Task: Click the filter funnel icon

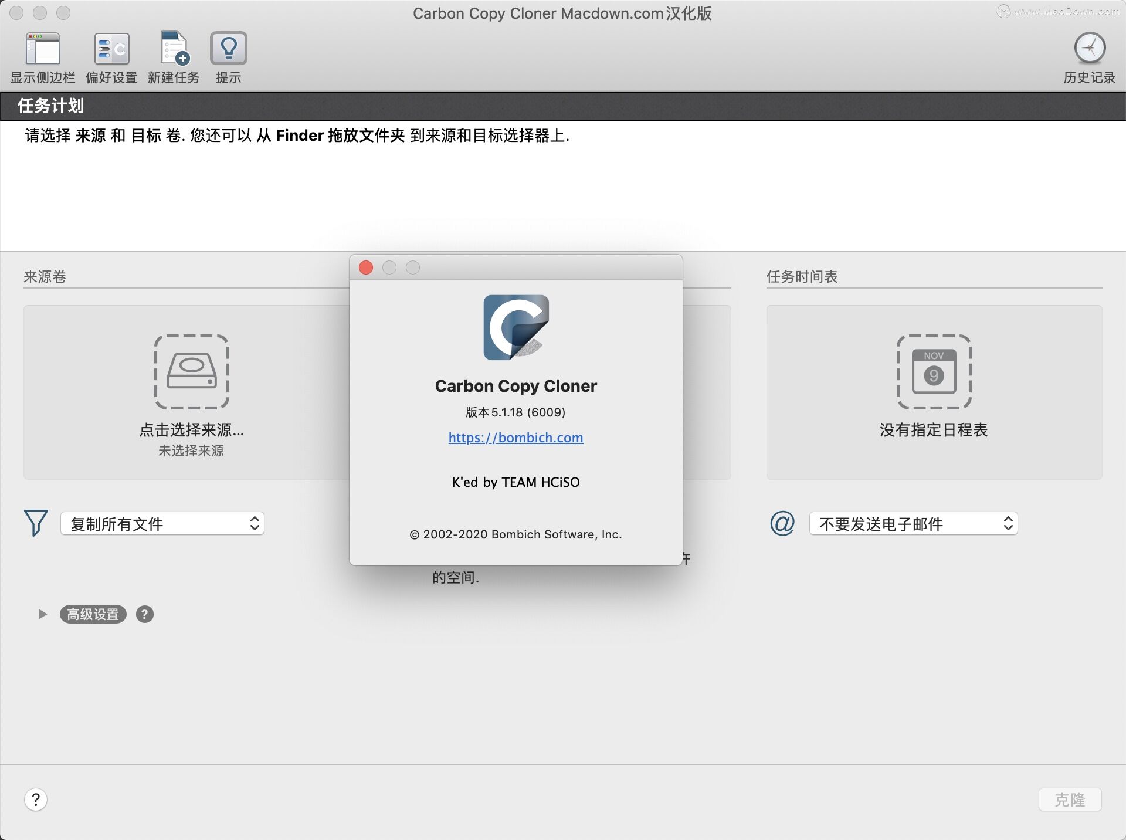Action: point(36,523)
